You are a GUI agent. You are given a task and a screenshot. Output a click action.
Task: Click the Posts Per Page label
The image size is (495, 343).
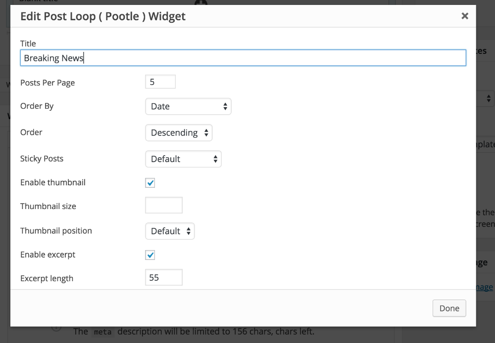48,83
